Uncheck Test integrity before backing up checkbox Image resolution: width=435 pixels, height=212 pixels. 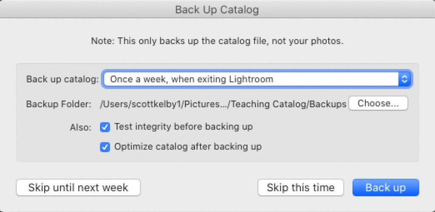pos(105,128)
